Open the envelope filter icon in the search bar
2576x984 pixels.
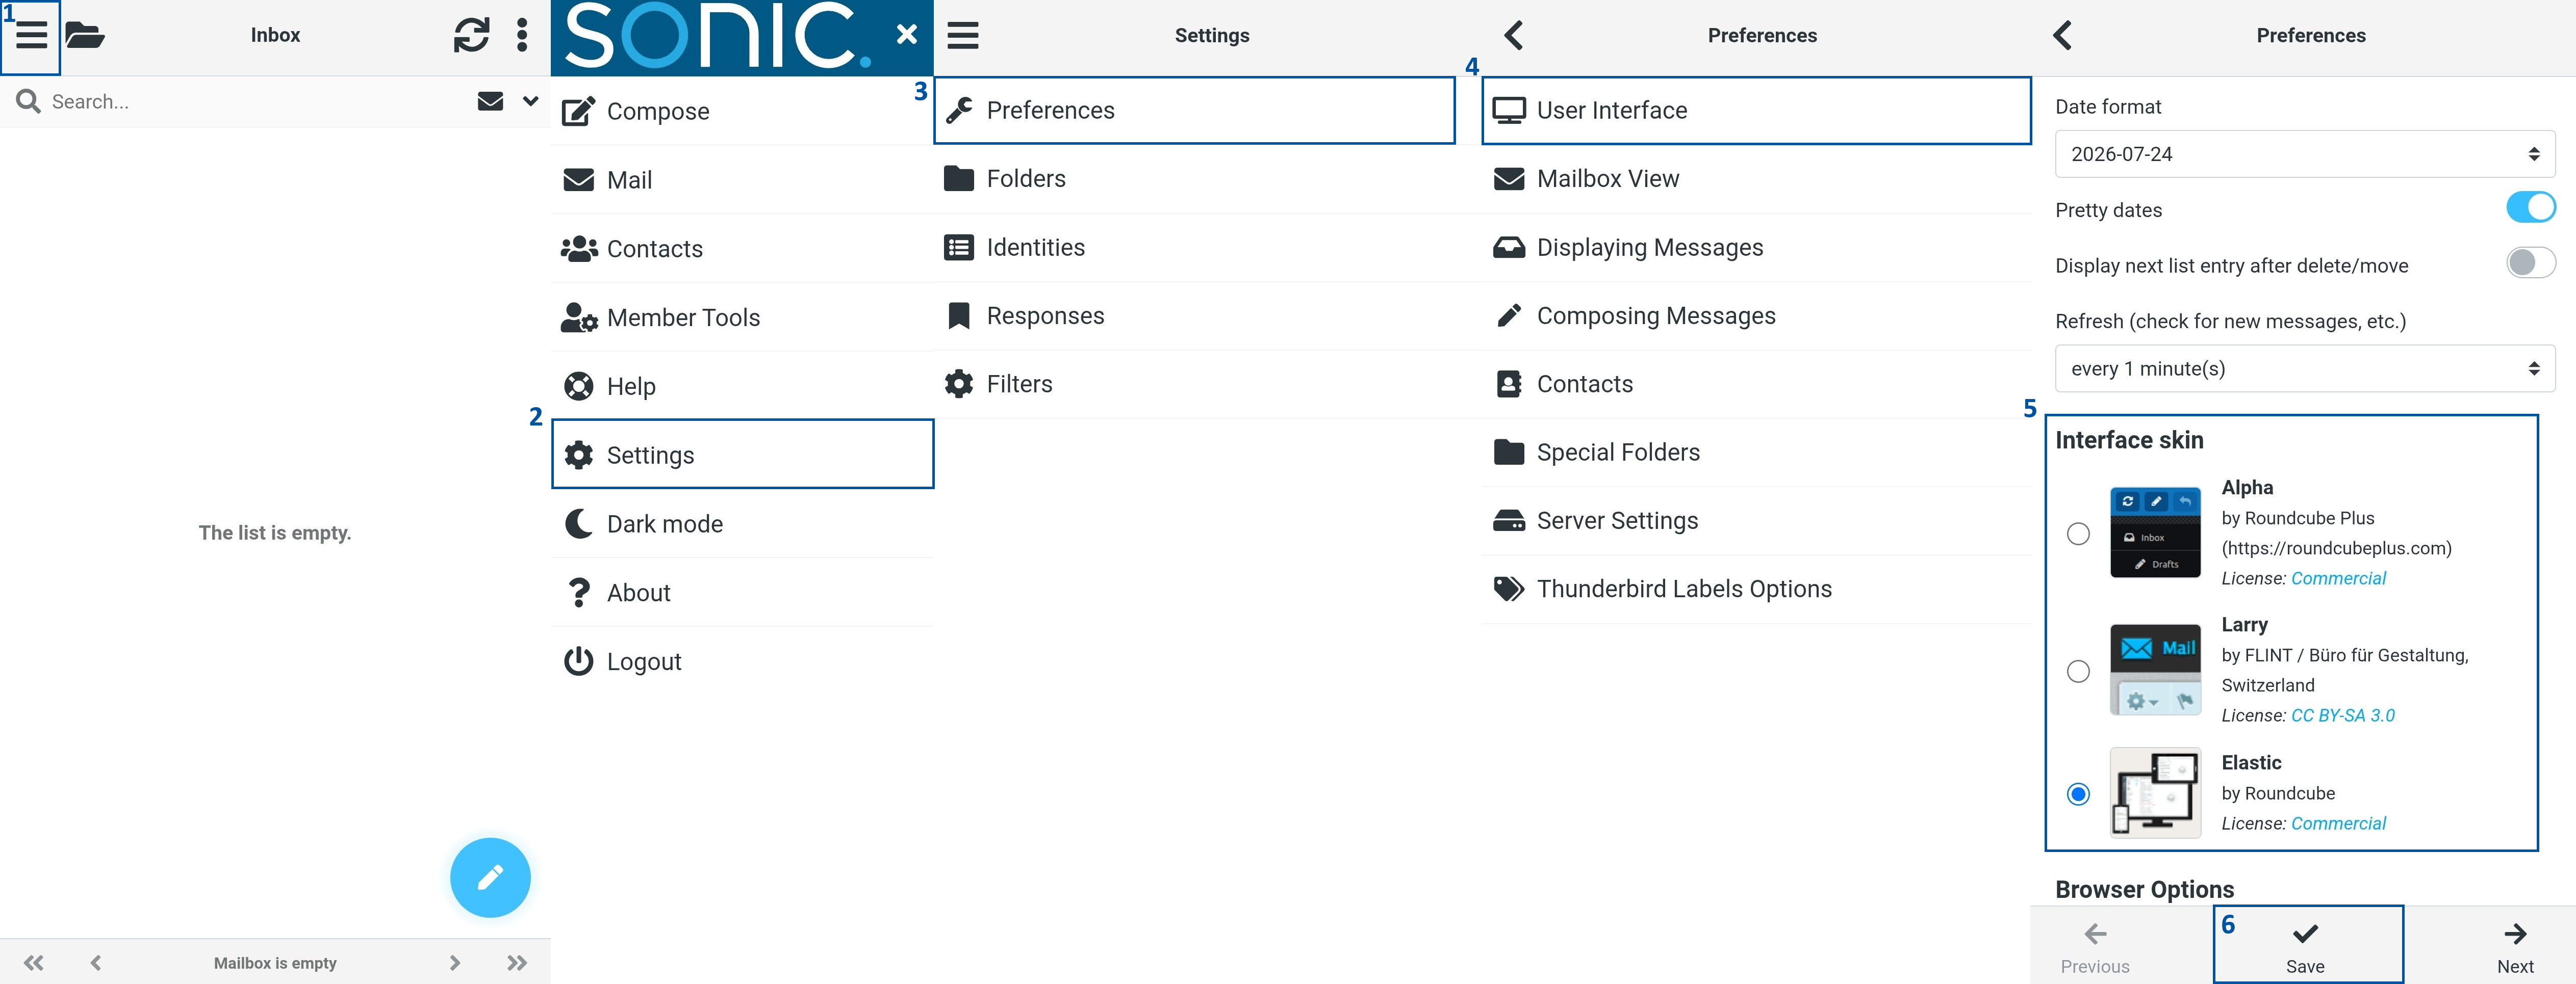(x=490, y=101)
